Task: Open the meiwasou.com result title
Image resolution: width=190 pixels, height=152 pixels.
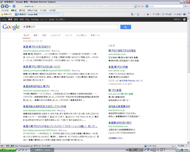Action: coord(45,107)
